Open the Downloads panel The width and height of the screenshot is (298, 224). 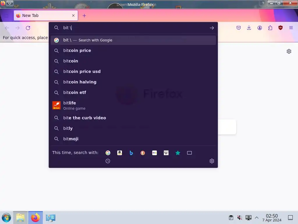coord(249,28)
